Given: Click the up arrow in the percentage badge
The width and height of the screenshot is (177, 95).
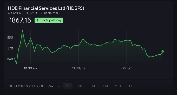Looking at the screenshot, I should (x=37, y=20).
